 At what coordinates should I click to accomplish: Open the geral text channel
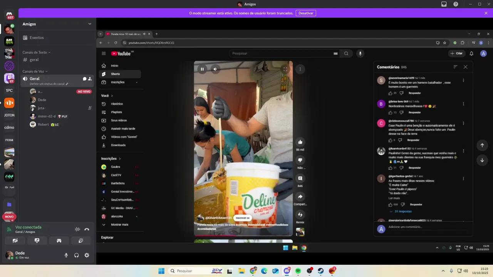[x=57, y=60]
